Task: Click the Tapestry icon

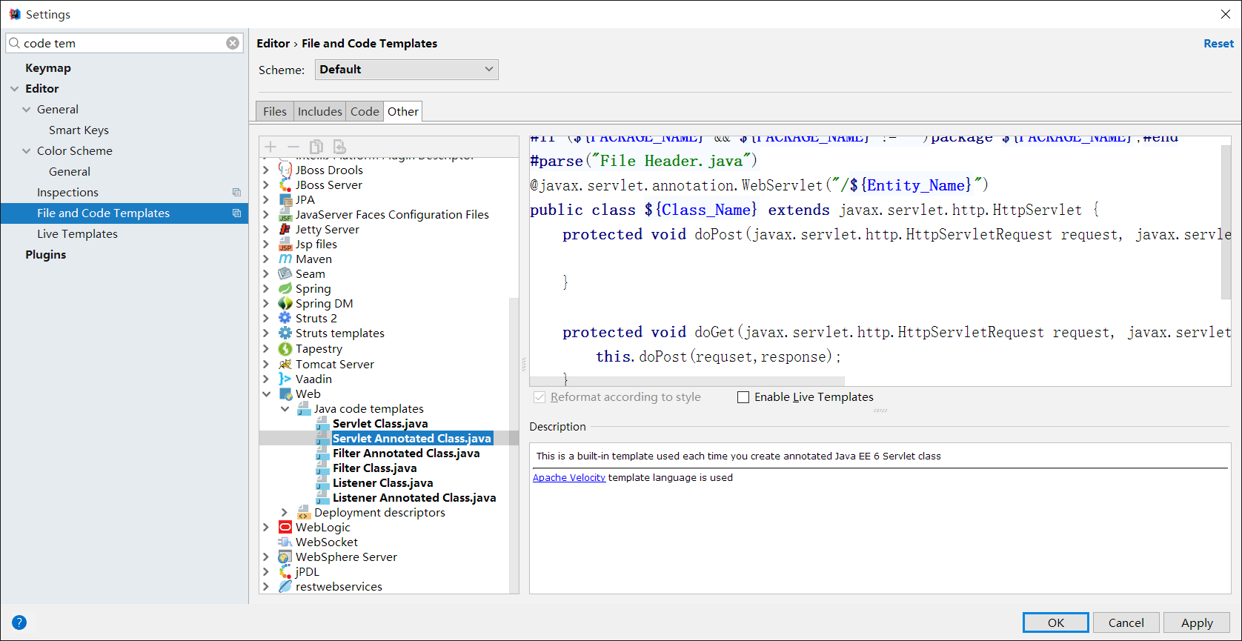Action: click(x=285, y=348)
